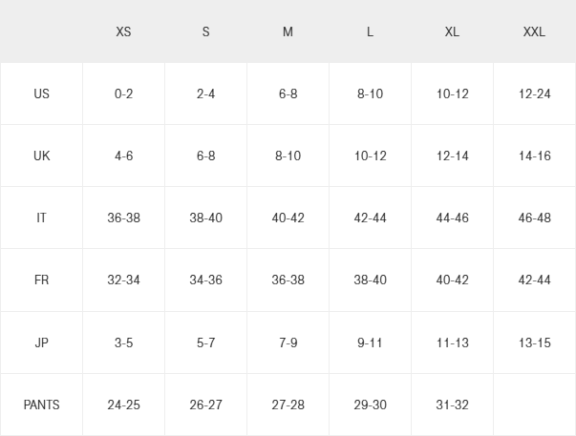Click the XS column header
The image size is (576, 436).
pos(123,31)
